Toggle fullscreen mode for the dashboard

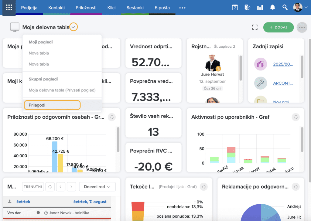[x=255, y=27]
